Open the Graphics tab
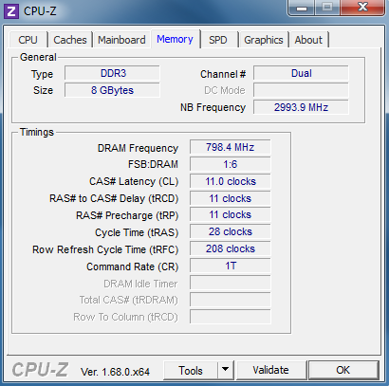The height and width of the screenshot is (386, 389). point(264,40)
